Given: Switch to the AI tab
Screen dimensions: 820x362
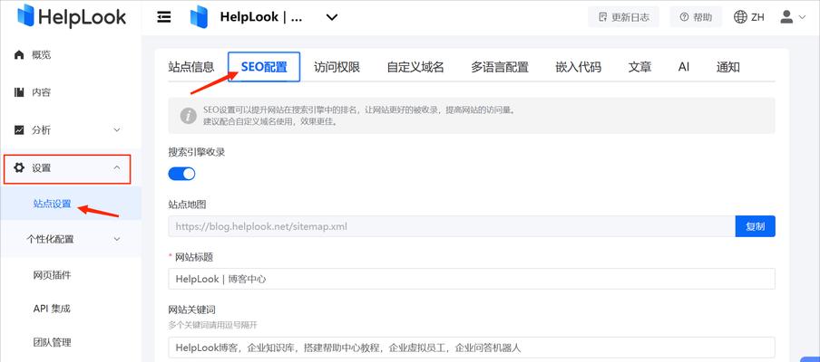Looking at the screenshot, I should point(684,67).
